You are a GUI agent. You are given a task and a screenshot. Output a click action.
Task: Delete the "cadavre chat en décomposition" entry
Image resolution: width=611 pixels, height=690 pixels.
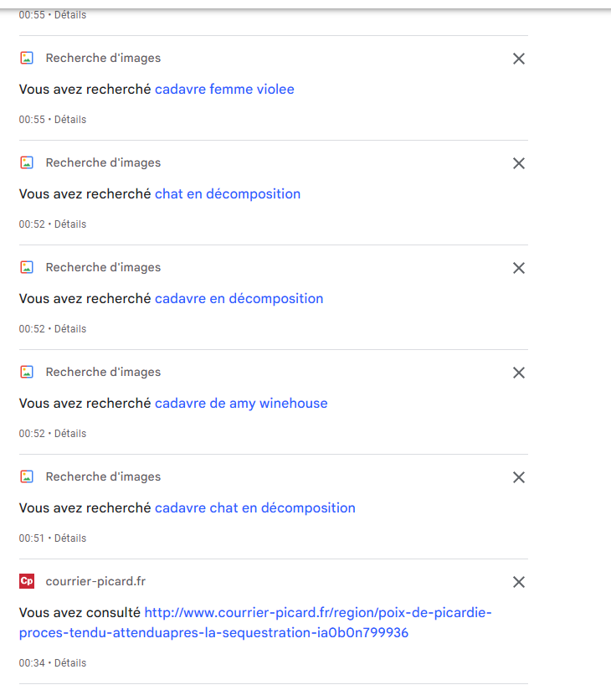point(519,477)
